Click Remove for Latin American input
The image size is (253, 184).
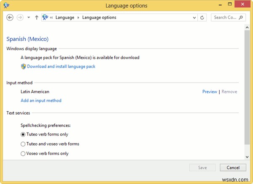point(229,91)
